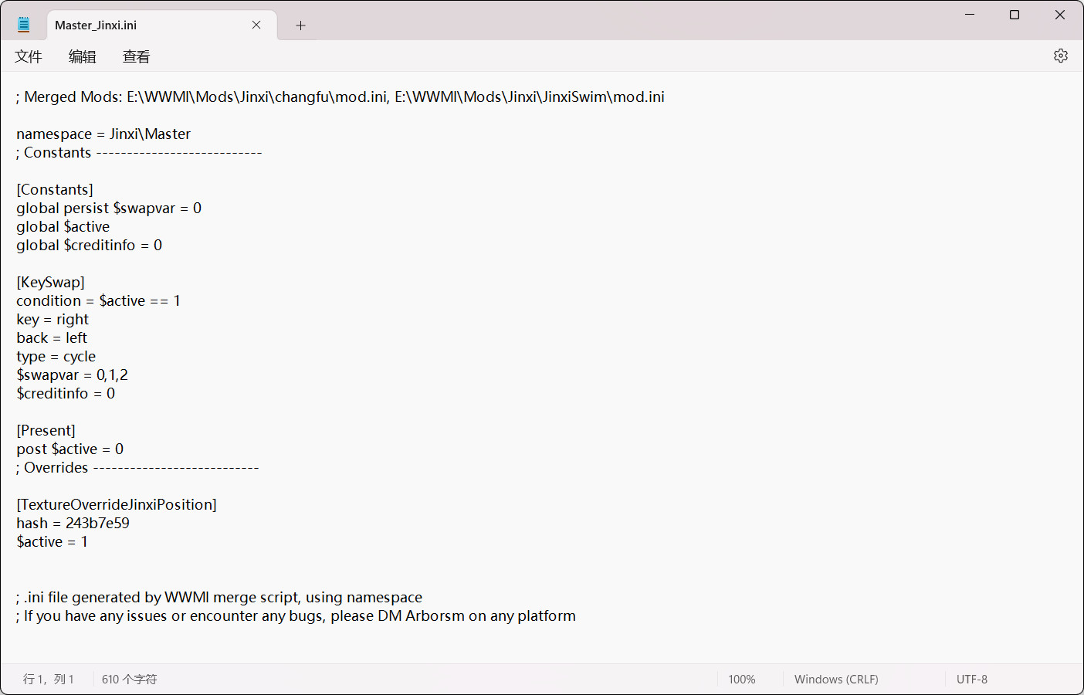Close the Master_Jinxi.ini tab

point(256,25)
